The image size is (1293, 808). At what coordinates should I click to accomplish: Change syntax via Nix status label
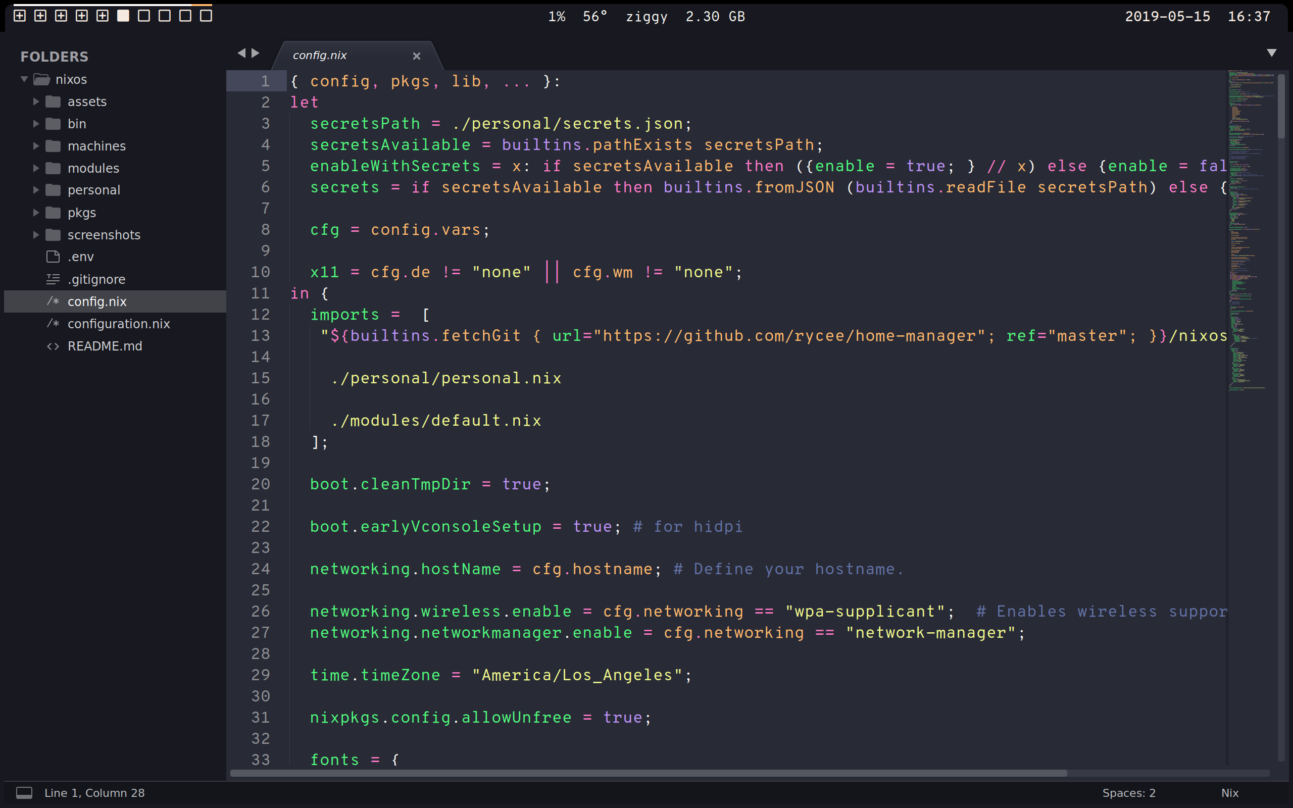point(1229,793)
